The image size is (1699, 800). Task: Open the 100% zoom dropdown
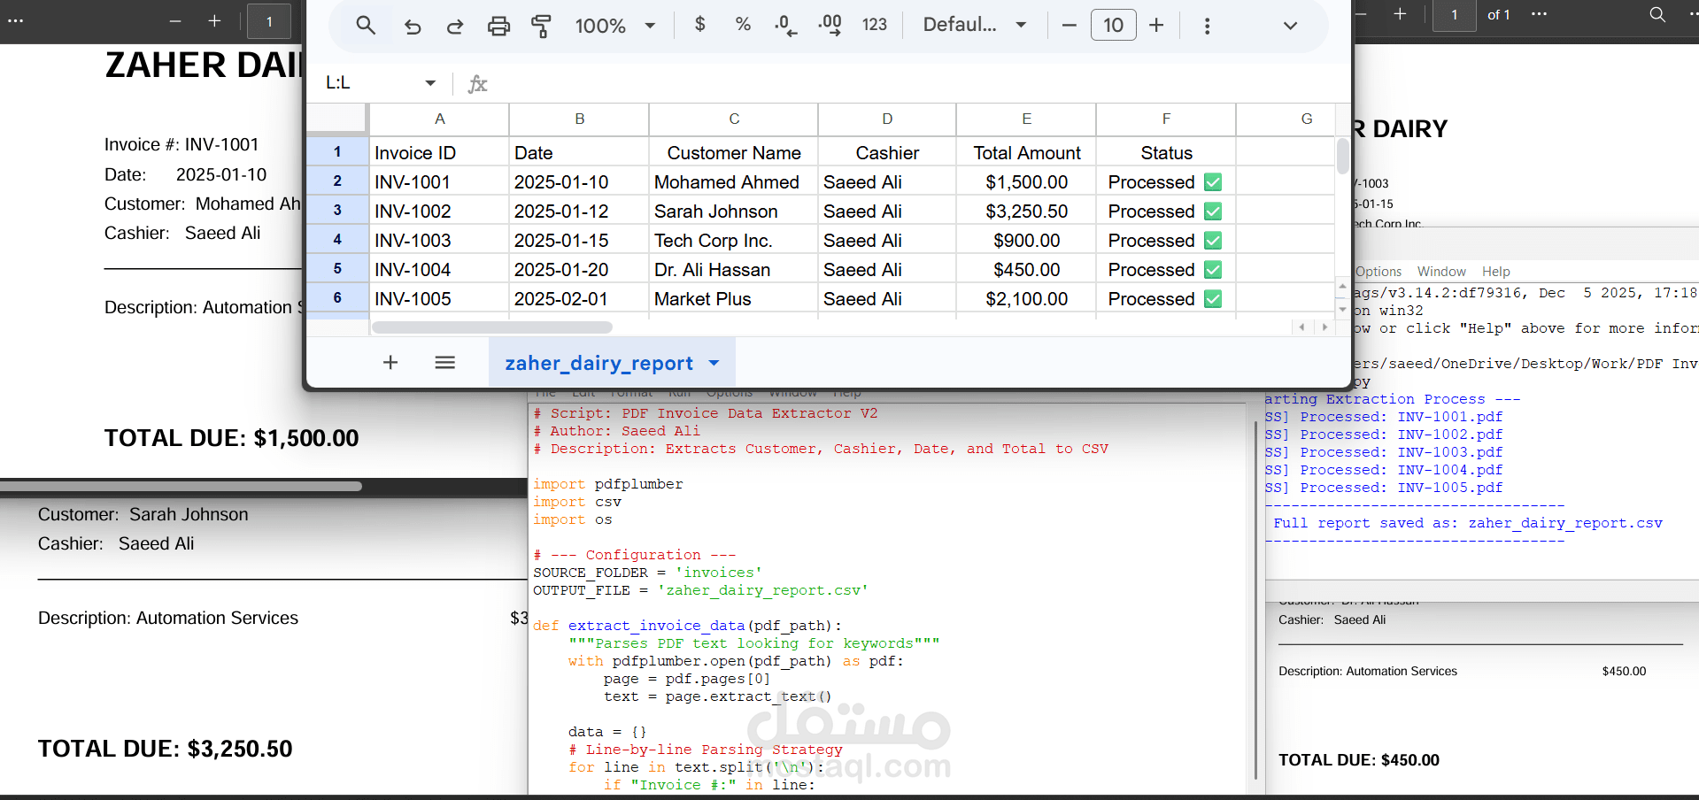click(x=616, y=26)
